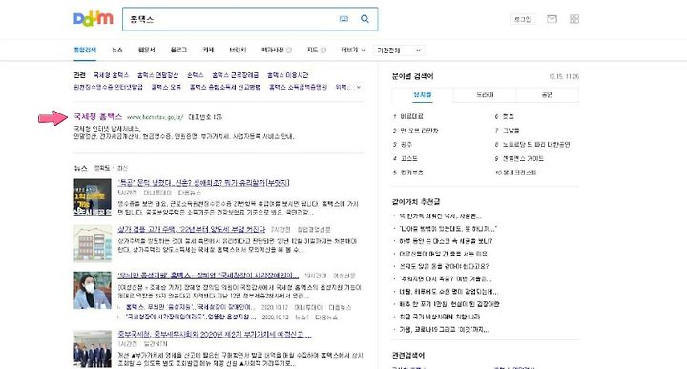Open the building illustration news thumbnail
The width and height of the screenshot is (687, 369).
tap(93, 243)
